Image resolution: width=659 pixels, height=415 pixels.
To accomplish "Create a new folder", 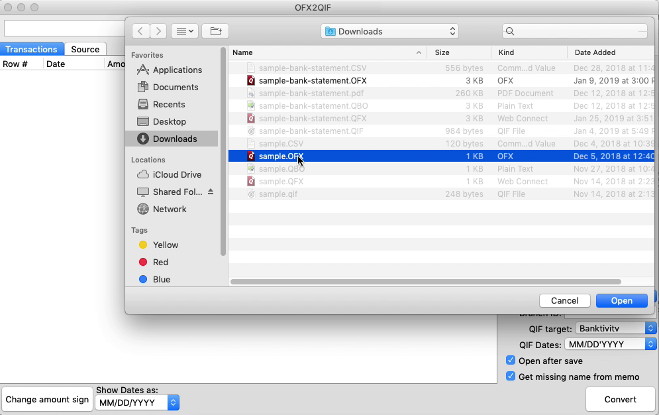I will click(215, 31).
